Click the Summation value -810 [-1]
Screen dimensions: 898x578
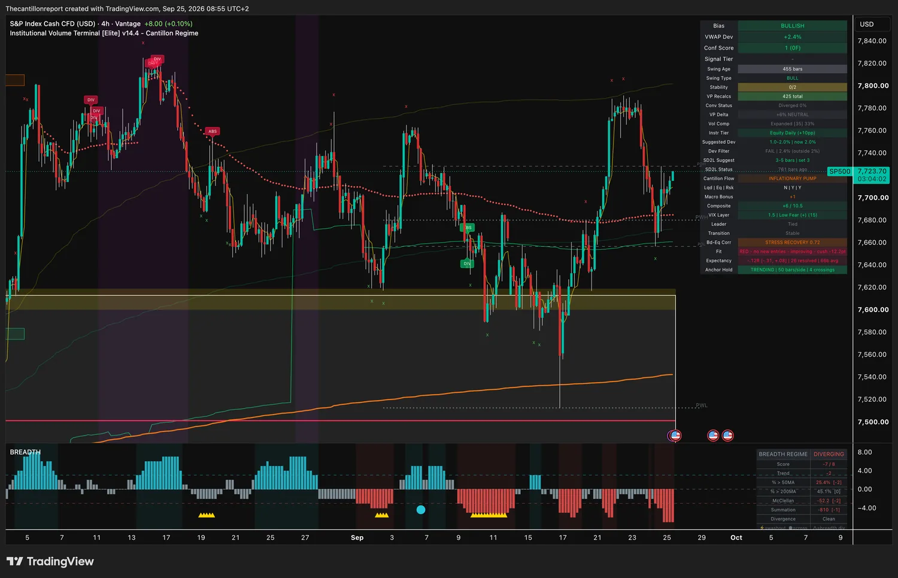[x=829, y=510]
